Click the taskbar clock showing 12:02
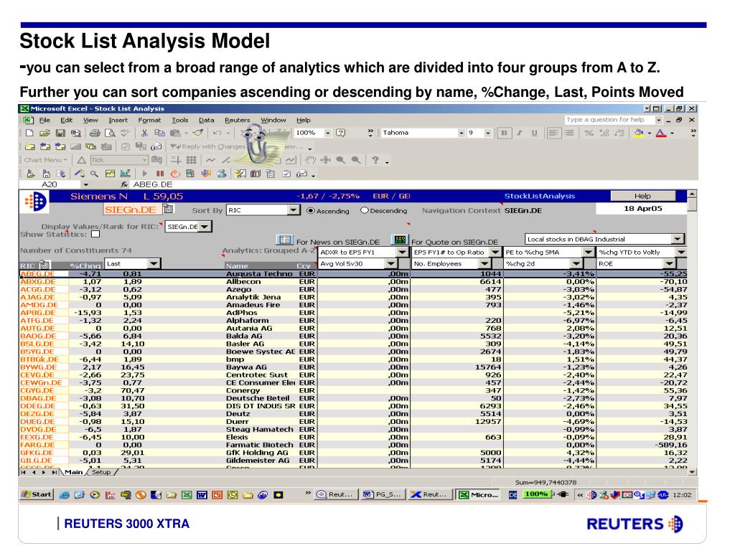The width and height of the screenshot is (735, 551). [x=682, y=495]
